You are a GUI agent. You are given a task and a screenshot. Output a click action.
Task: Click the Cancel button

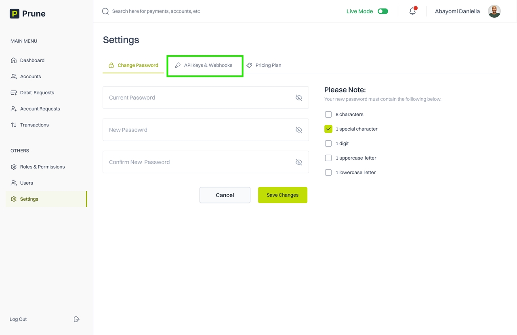[x=225, y=195]
